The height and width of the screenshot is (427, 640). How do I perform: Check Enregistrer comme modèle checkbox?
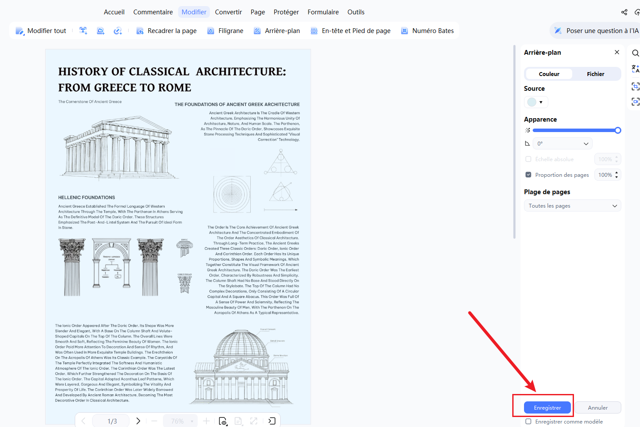[x=528, y=421]
